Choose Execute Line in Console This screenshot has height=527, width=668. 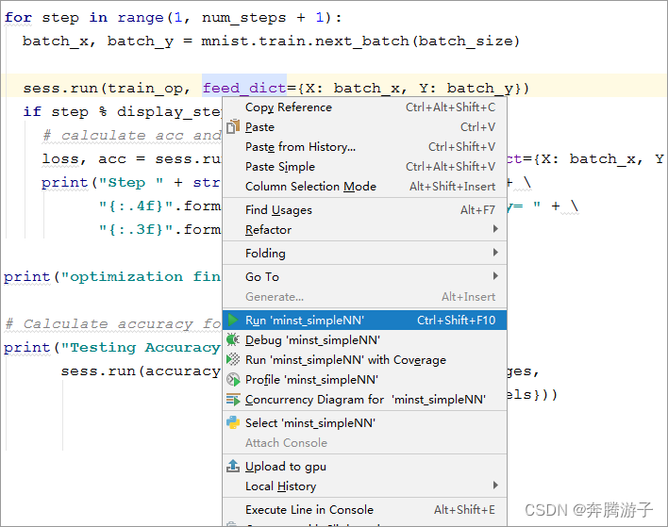tap(365, 509)
